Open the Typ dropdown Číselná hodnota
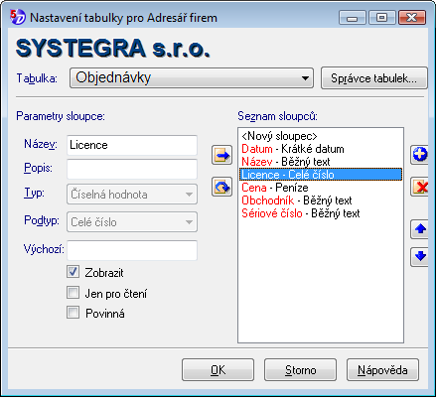This screenshot has width=438, height=400. point(132,195)
